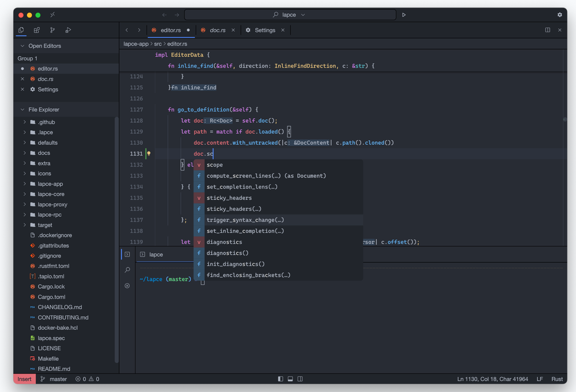This screenshot has width=576, height=392.
Task: Expand the target folder
Action: (25, 225)
